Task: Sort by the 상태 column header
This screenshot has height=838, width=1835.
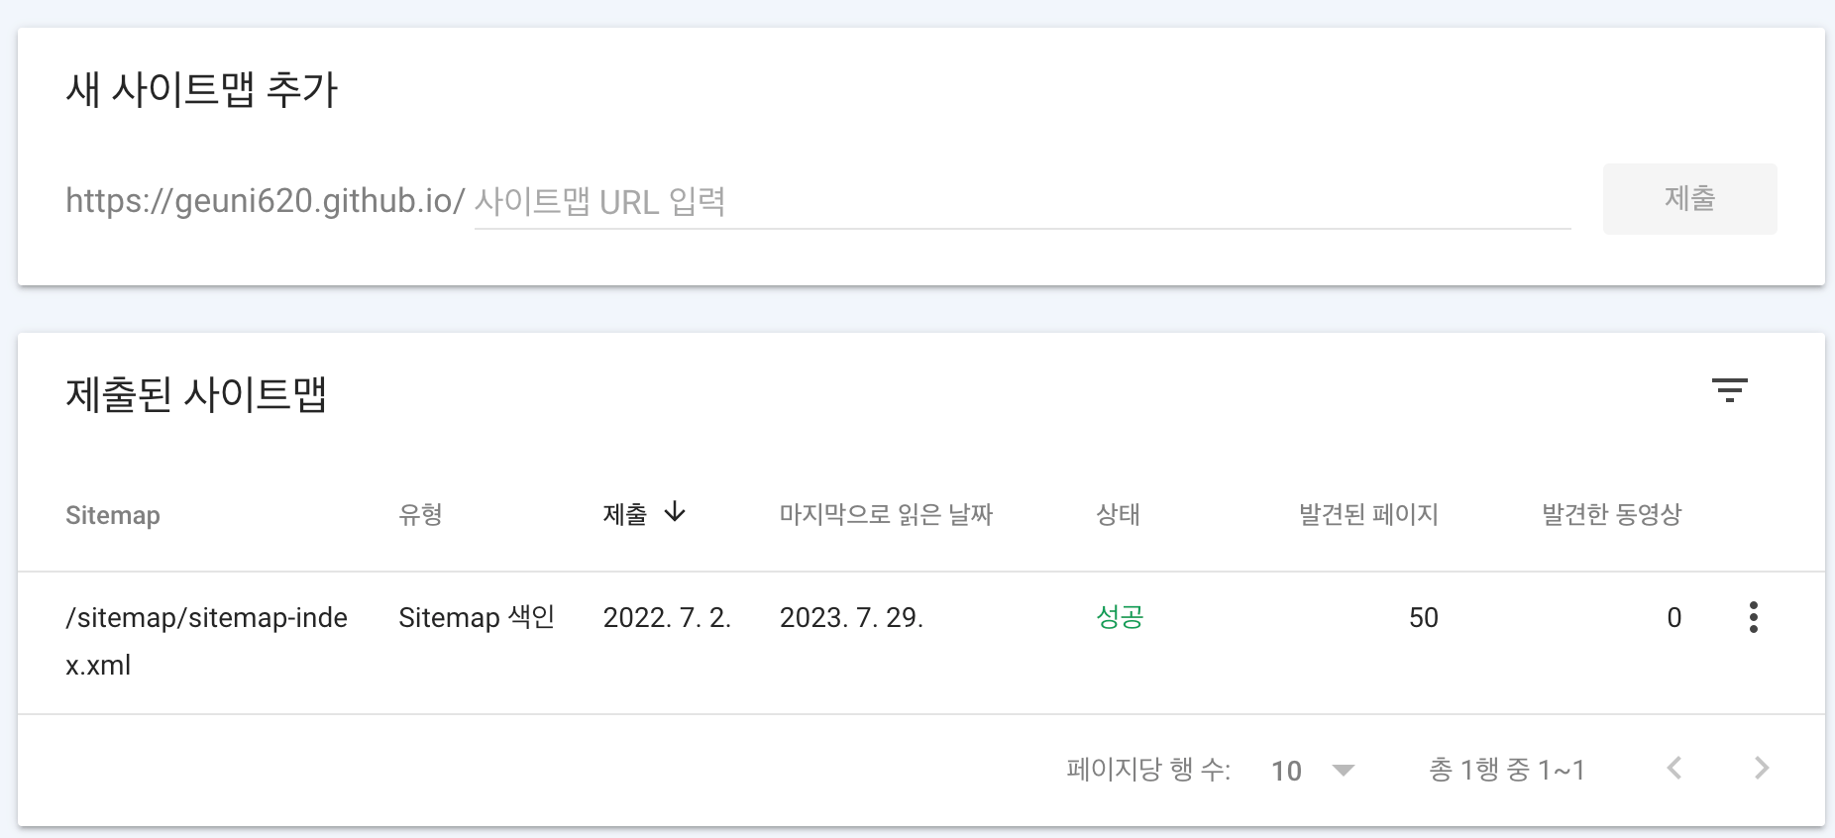Action: (1119, 514)
